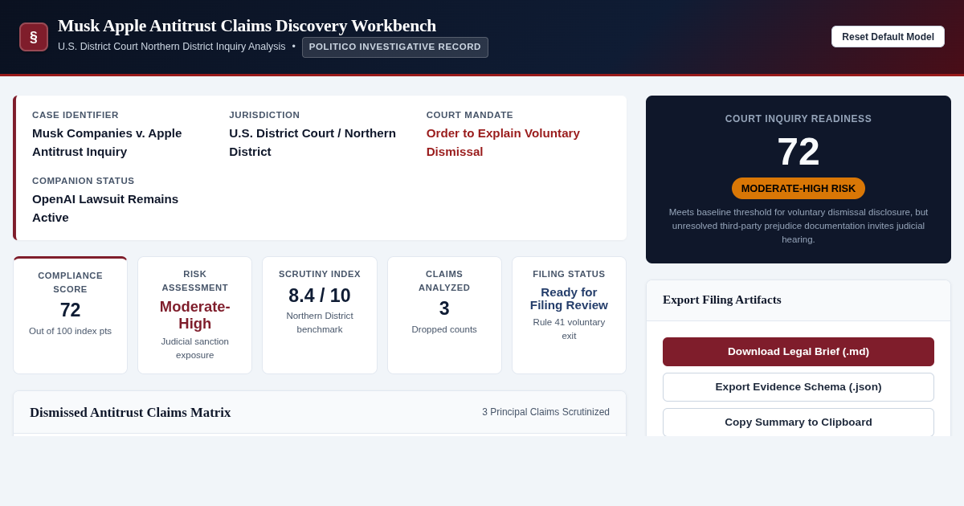Click the readiness description paragraph
The image size is (964, 506).
(x=799, y=226)
